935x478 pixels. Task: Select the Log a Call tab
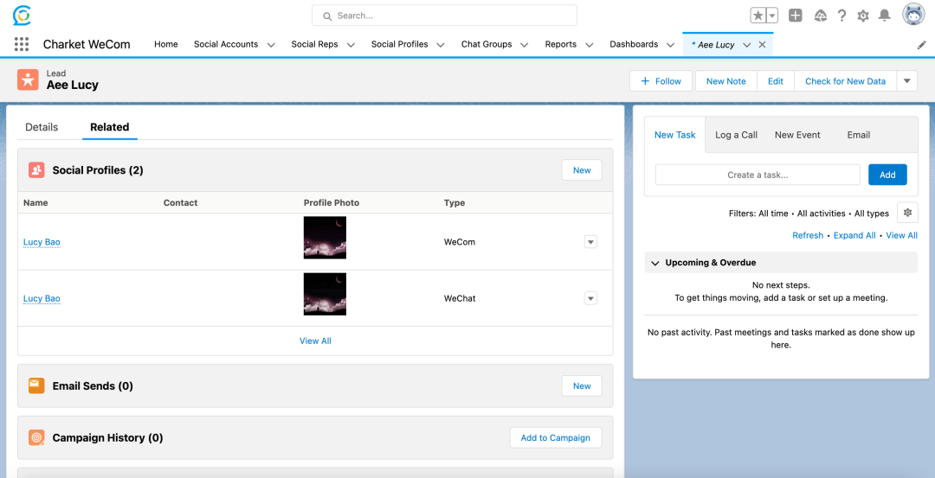click(736, 135)
